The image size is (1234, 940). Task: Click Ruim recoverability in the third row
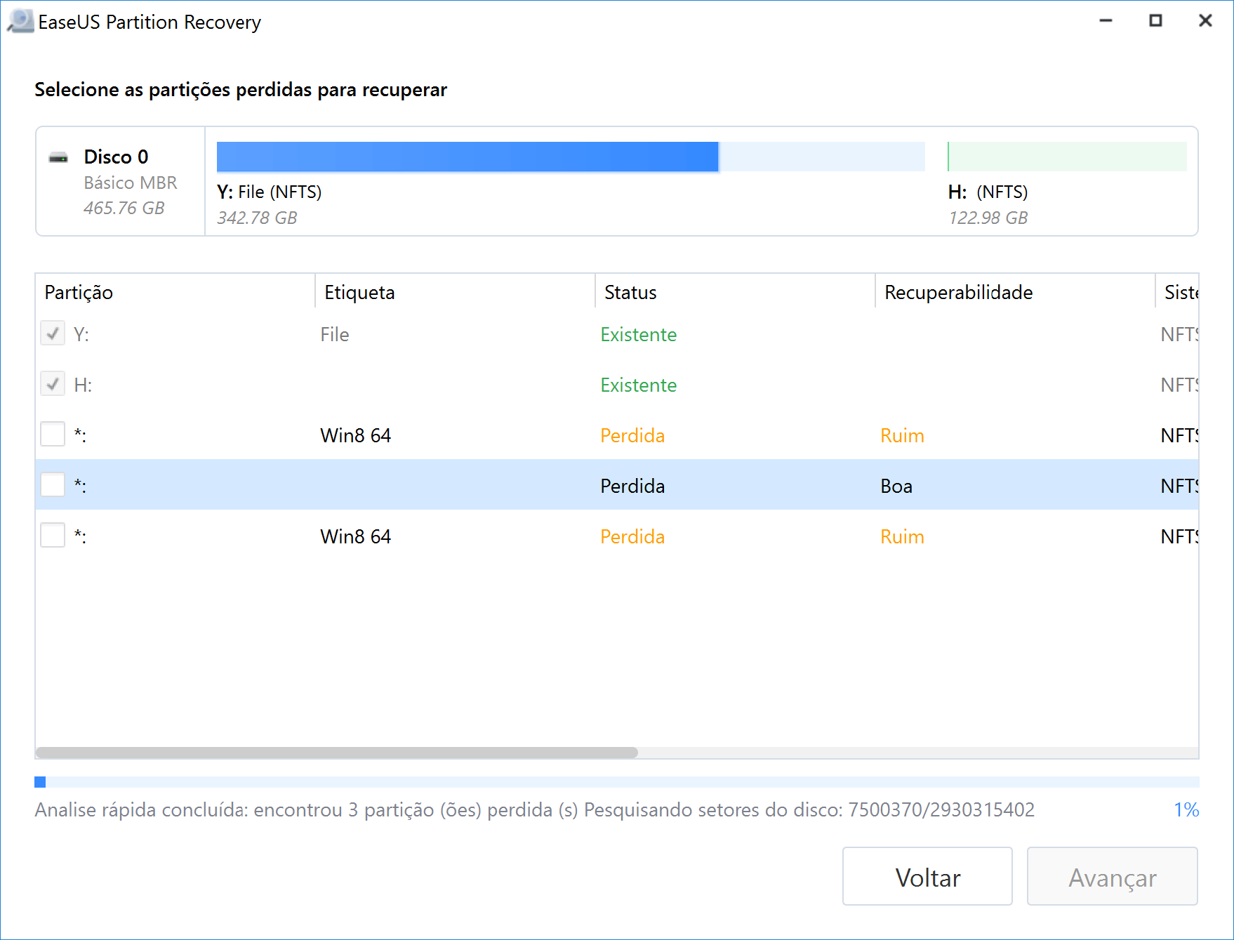pos(902,435)
